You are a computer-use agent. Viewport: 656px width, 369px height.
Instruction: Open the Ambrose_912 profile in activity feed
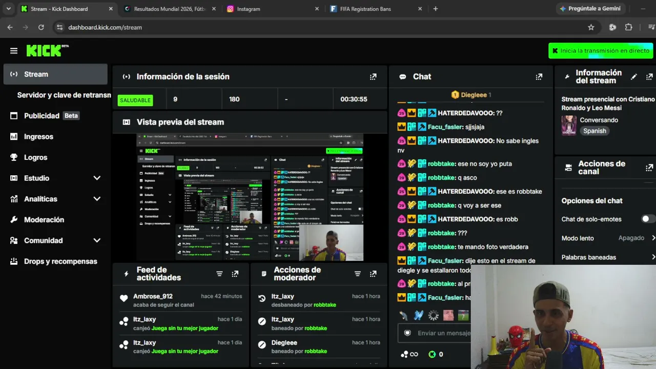point(153,296)
